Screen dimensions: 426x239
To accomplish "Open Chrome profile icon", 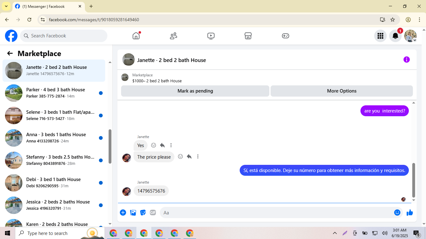I will 408,20.
